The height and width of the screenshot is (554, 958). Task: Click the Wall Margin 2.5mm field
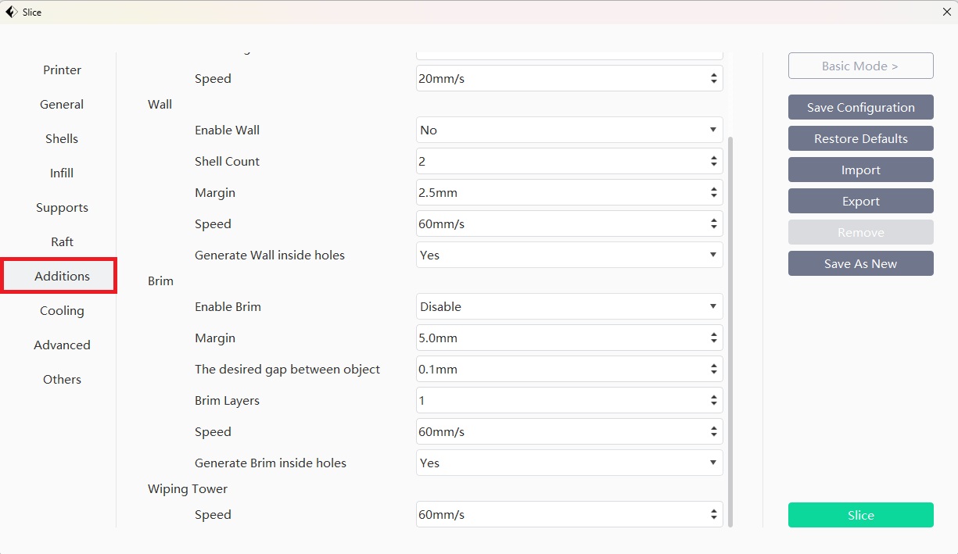pos(559,192)
